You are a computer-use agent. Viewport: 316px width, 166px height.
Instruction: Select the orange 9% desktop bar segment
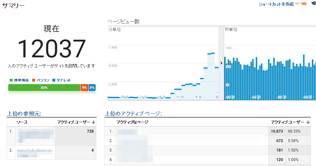coord(84,88)
